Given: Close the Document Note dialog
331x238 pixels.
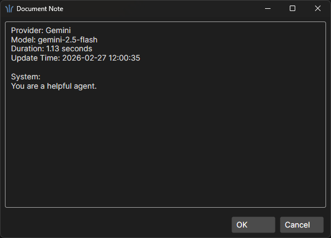Looking at the screenshot, I should coord(317,8).
